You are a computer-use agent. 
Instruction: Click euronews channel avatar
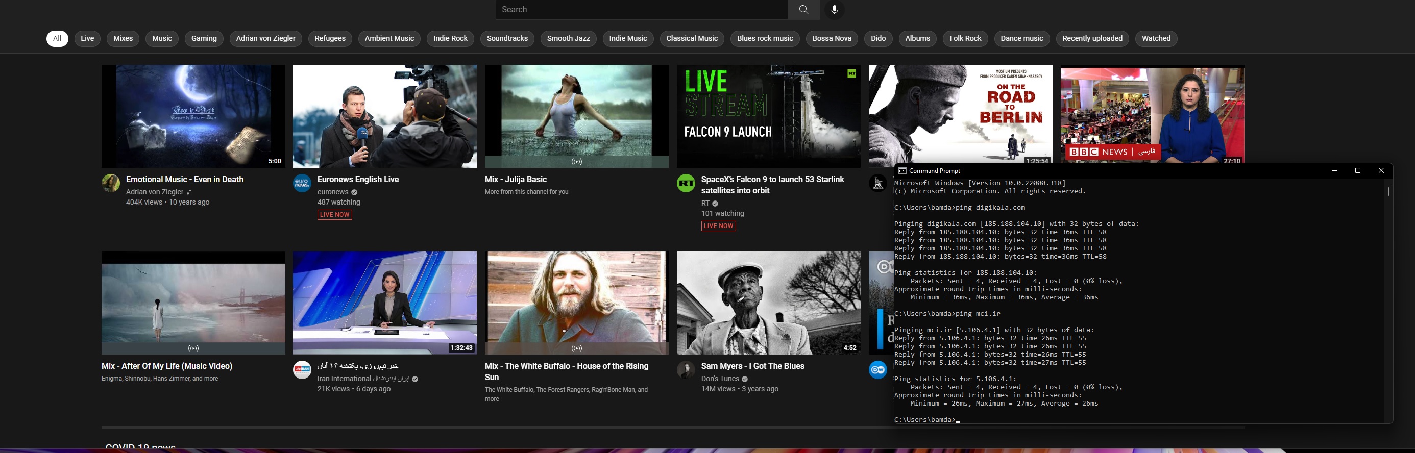click(x=302, y=184)
